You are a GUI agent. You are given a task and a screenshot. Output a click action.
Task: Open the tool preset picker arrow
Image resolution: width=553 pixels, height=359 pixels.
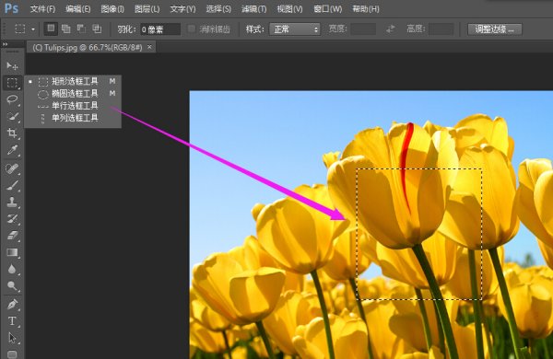click(33, 29)
